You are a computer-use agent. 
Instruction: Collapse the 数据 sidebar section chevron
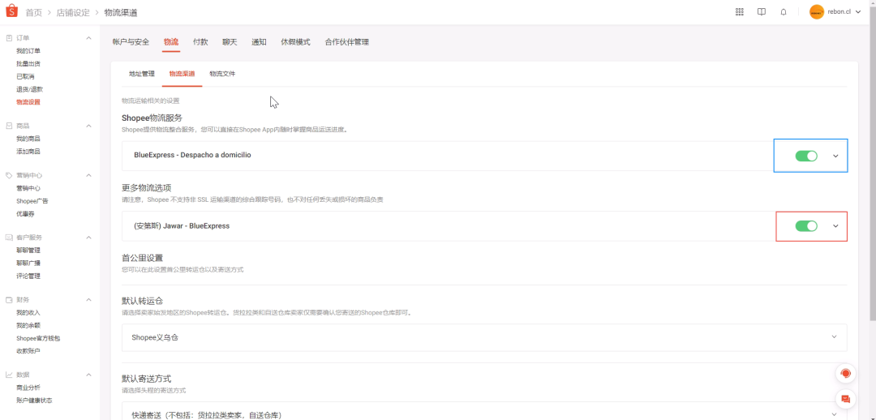point(88,375)
